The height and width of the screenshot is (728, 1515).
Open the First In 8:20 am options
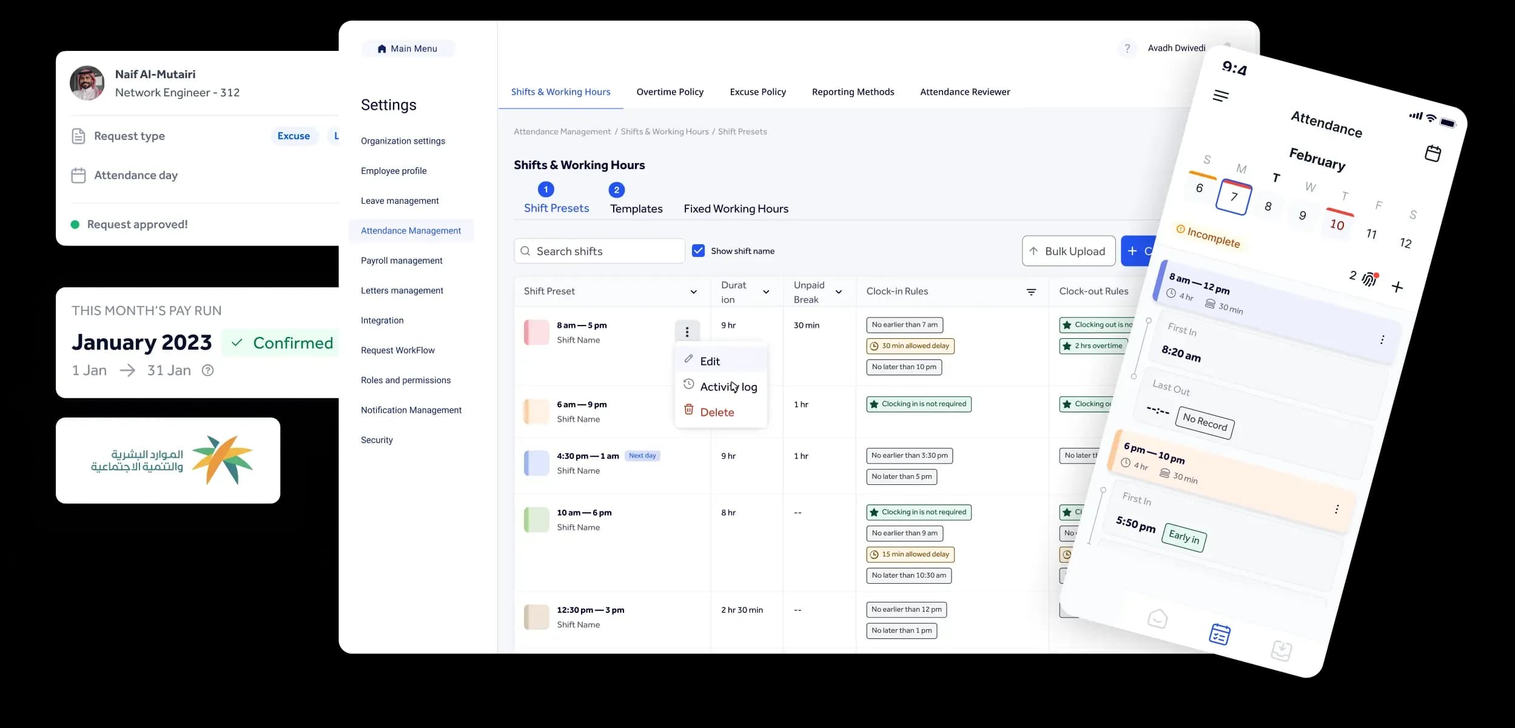tap(1382, 339)
